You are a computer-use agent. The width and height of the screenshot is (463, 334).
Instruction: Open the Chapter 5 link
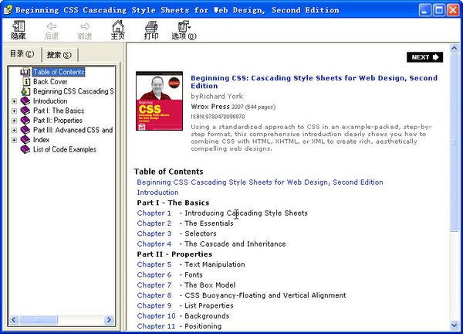[x=154, y=264]
